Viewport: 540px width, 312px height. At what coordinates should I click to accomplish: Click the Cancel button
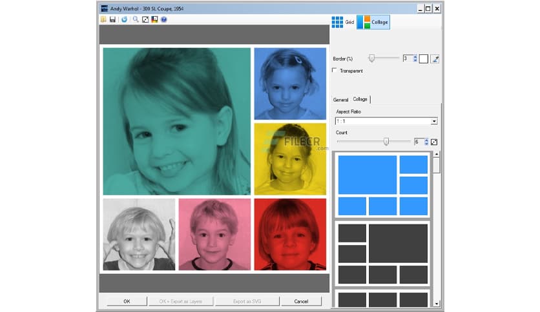[301, 301]
